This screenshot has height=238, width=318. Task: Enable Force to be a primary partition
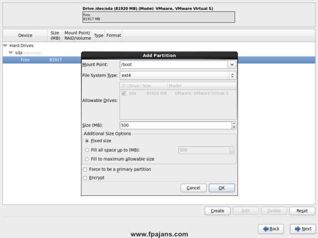(x=85, y=170)
